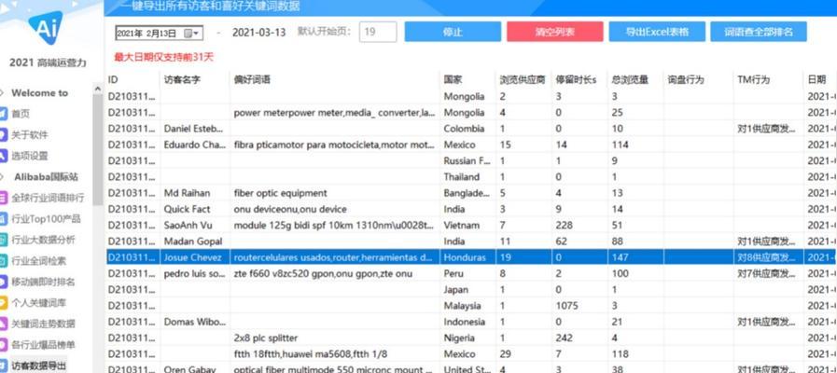Collapse the Alibaba国际站 group
This screenshot has width=837, height=373.
click(x=2, y=176)
